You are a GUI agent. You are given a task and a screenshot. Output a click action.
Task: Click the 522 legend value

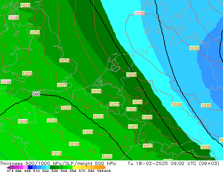[45, 171]
